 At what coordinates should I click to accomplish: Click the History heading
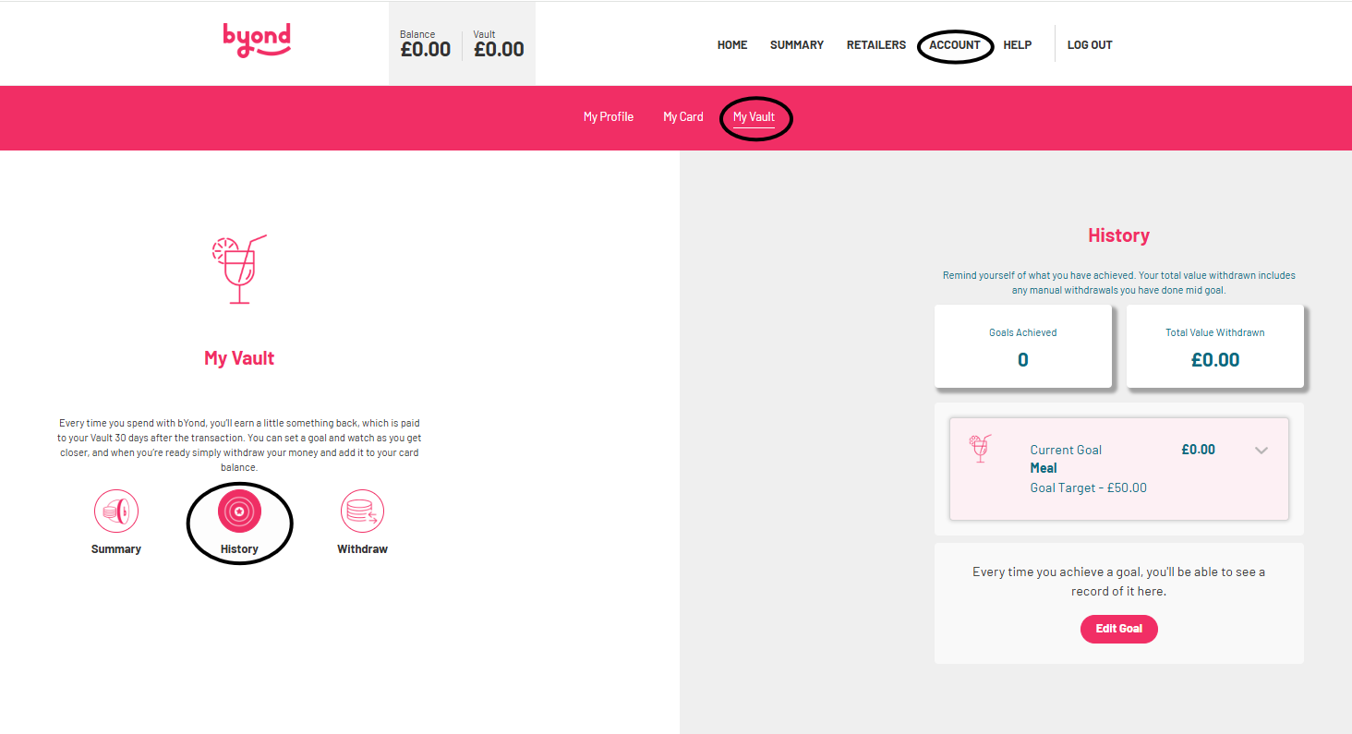pyautogui.click(x=1119, y=235)
